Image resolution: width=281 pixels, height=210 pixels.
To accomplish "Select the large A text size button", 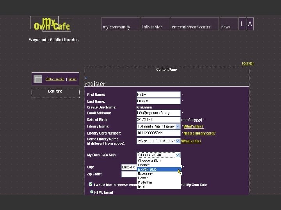I will (x=250, y=24).
